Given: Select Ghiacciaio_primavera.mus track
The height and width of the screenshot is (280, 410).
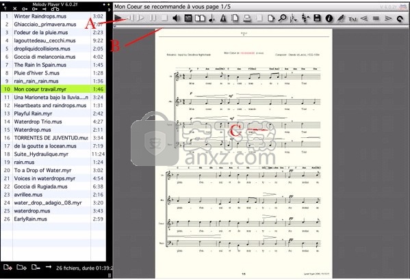Looking at the screenshot, I should point(53,25).
